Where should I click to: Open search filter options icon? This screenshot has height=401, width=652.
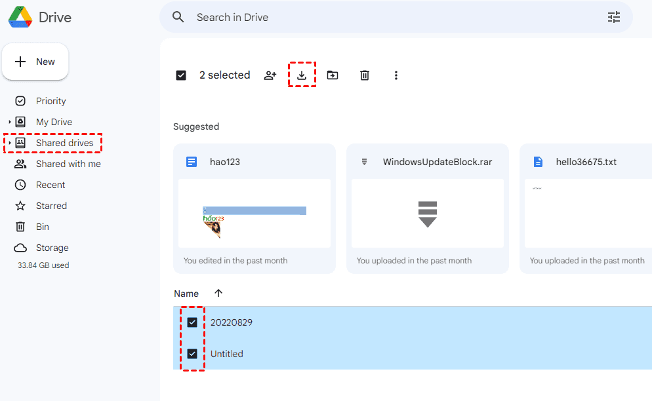pyautogui.click(x=614, y=18)
